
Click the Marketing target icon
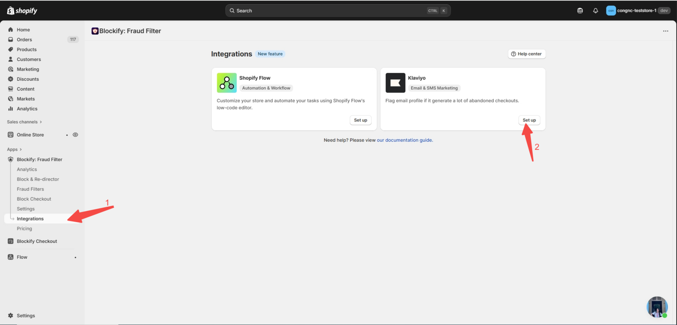pyautogui.click(x=11, y=69)
